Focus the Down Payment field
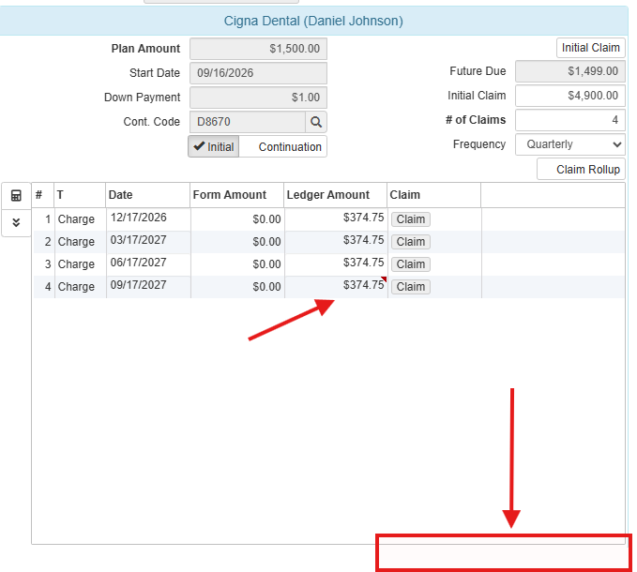This screenshot has width=637, height=572. 258,98
